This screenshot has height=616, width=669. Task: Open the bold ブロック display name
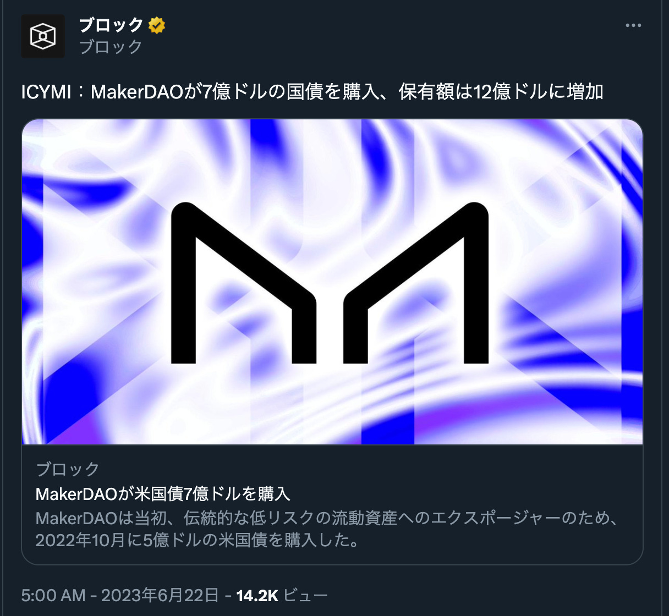click(111, 25)
